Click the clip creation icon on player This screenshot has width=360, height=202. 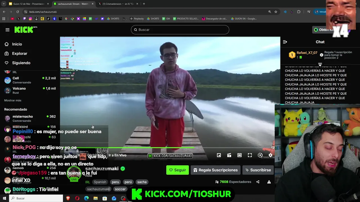click(229, 155)
